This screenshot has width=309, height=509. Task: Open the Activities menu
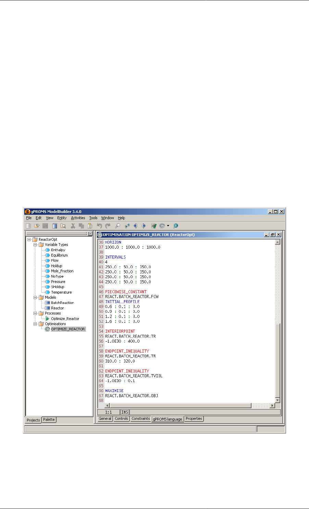[78, 218]
